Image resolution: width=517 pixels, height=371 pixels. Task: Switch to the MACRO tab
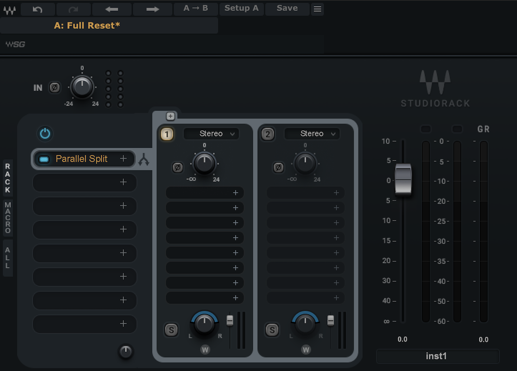8,218
